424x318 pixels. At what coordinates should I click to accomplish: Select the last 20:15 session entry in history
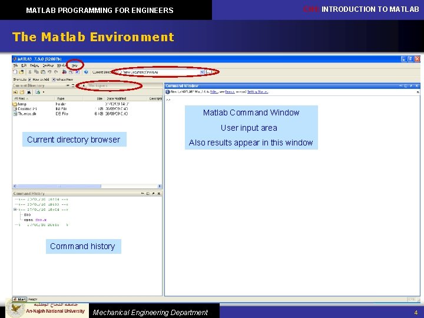coord(43,225)
